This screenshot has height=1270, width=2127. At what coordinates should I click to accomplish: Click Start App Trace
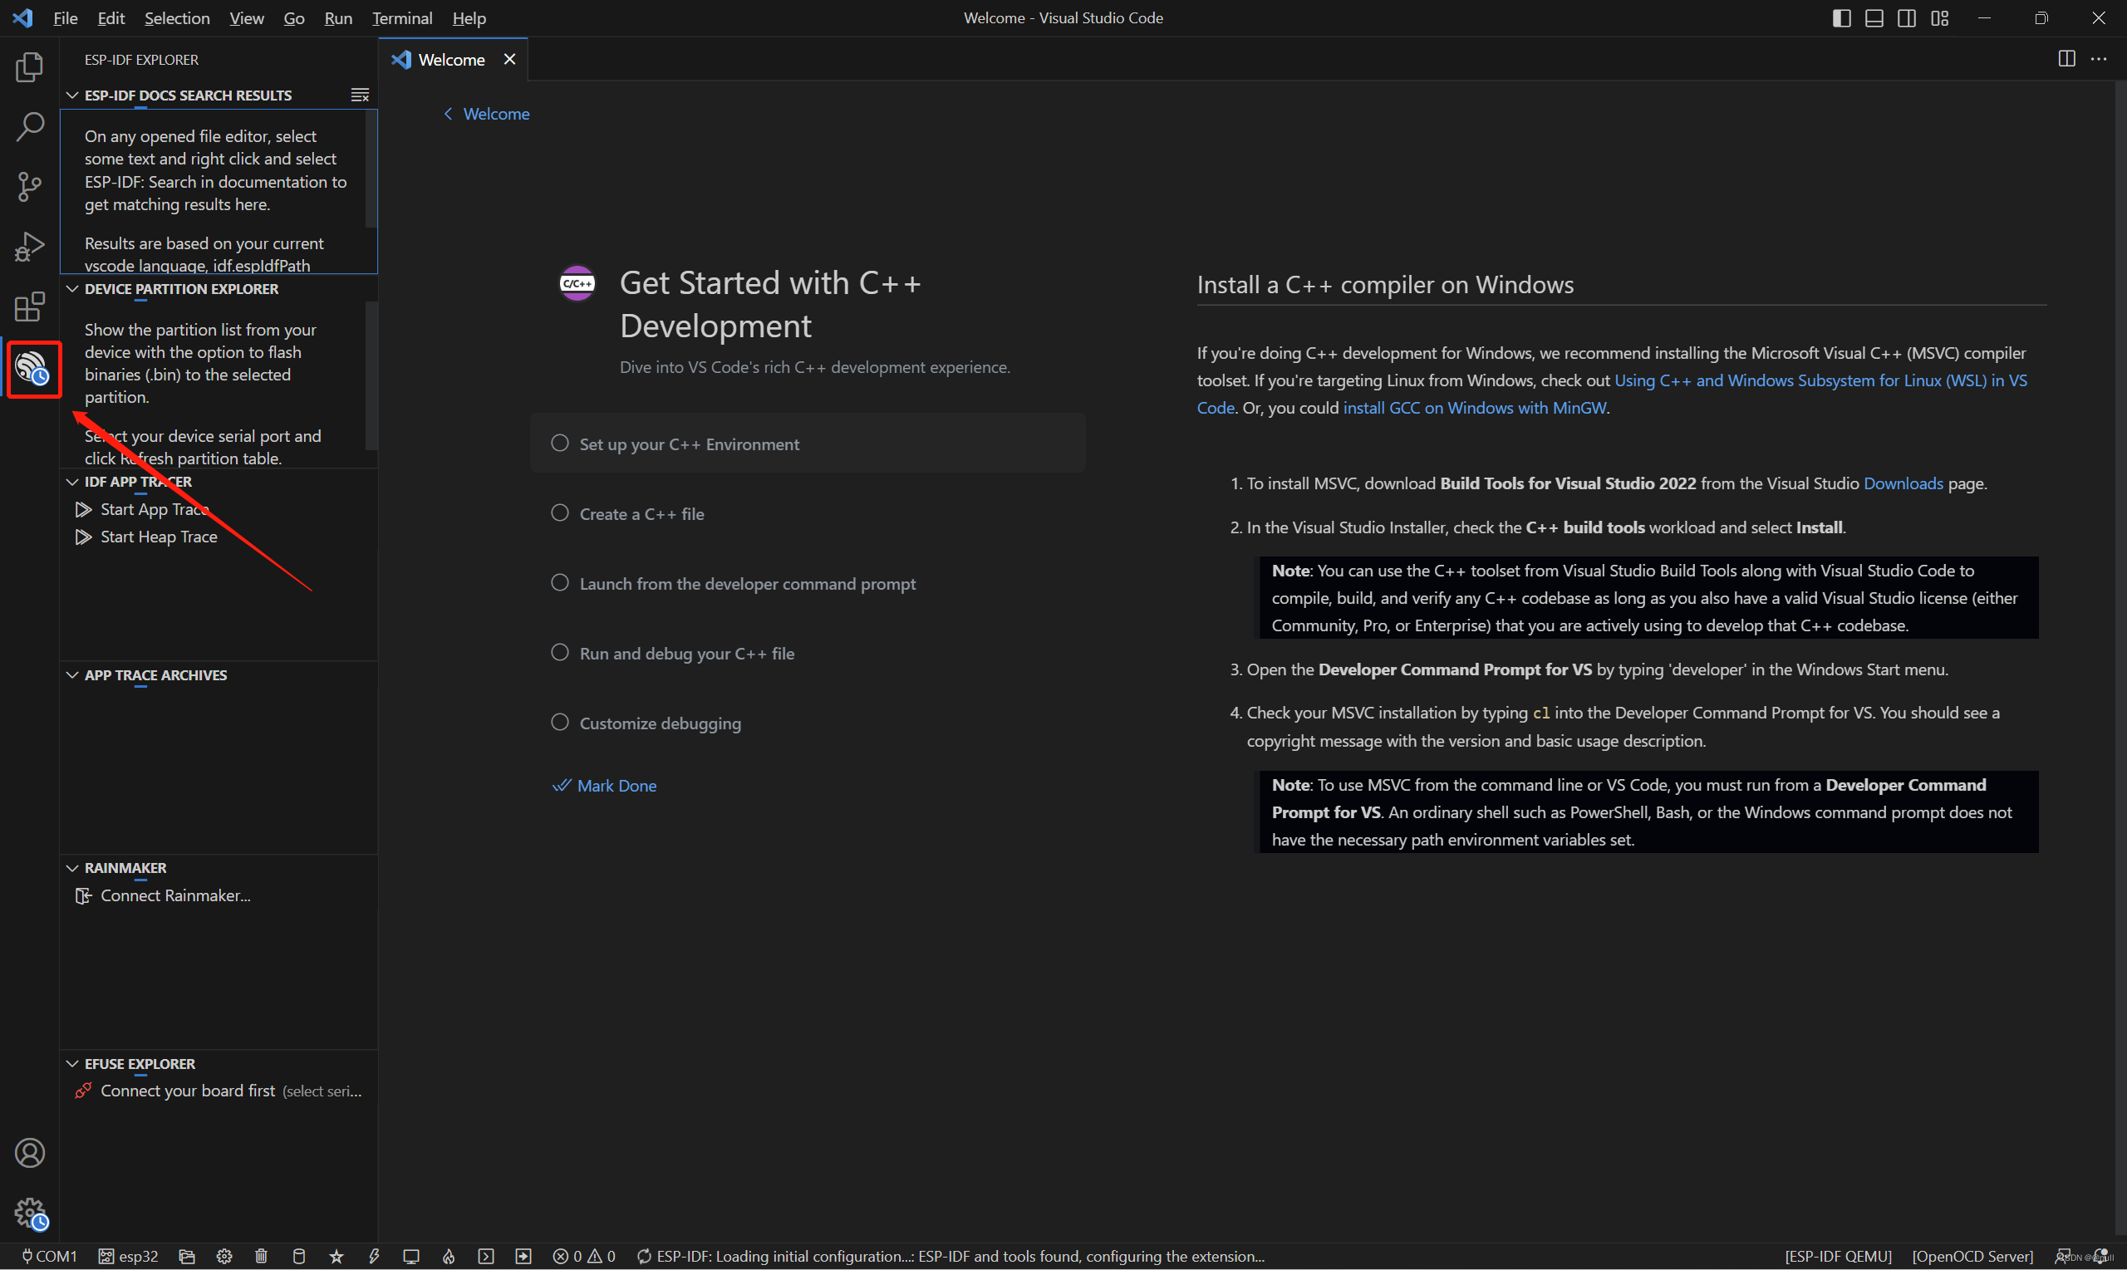[x=155, y=509]
